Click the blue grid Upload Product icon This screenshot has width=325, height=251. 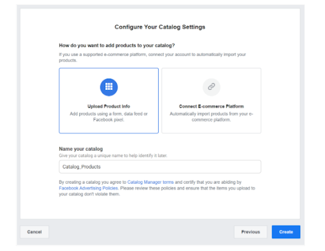109,87
